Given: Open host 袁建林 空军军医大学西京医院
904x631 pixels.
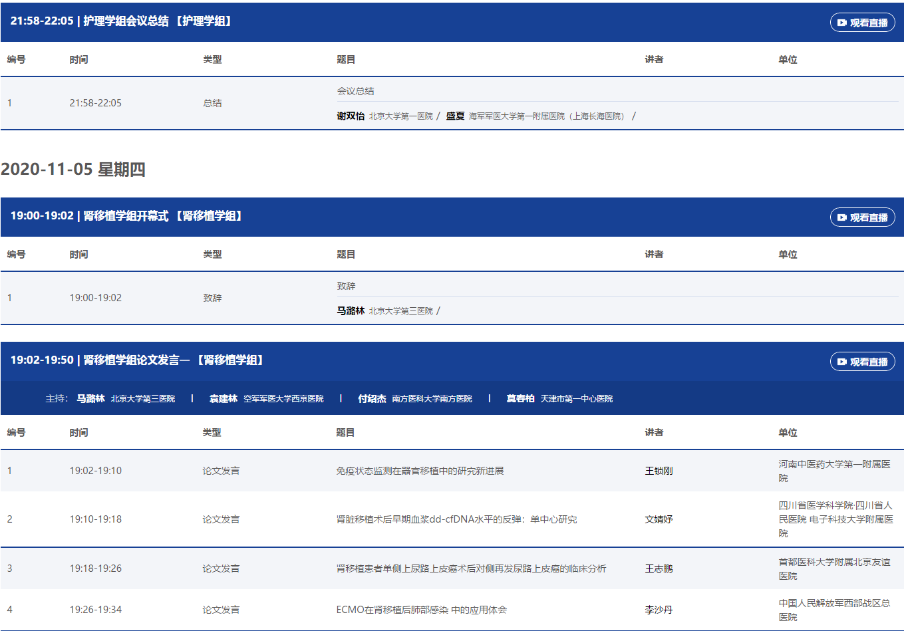Looking at the screenshot, I should tap(224, 398).
